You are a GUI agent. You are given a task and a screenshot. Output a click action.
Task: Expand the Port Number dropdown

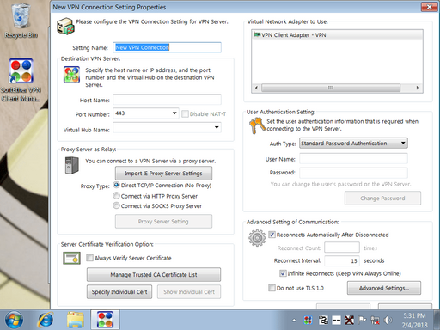[174, 113]
